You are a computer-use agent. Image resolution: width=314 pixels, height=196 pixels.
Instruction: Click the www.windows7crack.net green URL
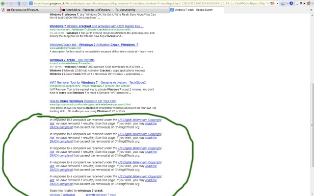65,48
